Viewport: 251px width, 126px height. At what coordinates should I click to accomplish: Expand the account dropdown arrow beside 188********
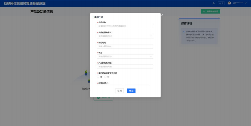point(246,3)
